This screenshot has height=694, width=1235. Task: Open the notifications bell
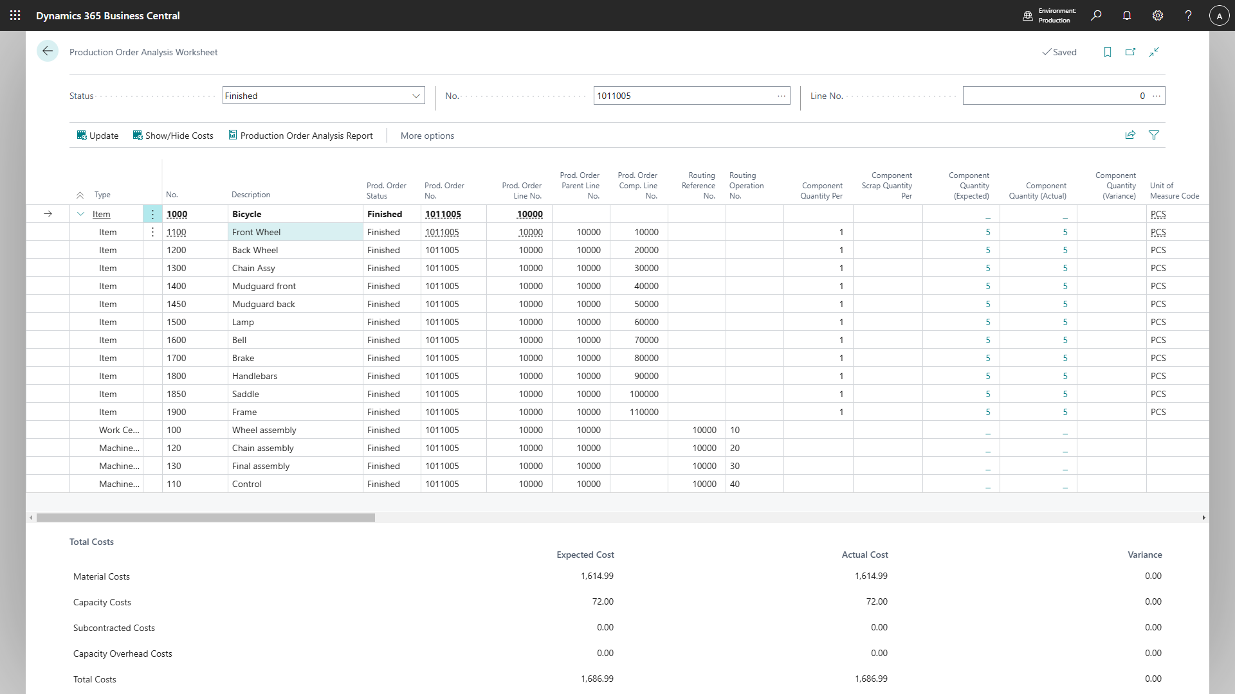(1127, 15)
